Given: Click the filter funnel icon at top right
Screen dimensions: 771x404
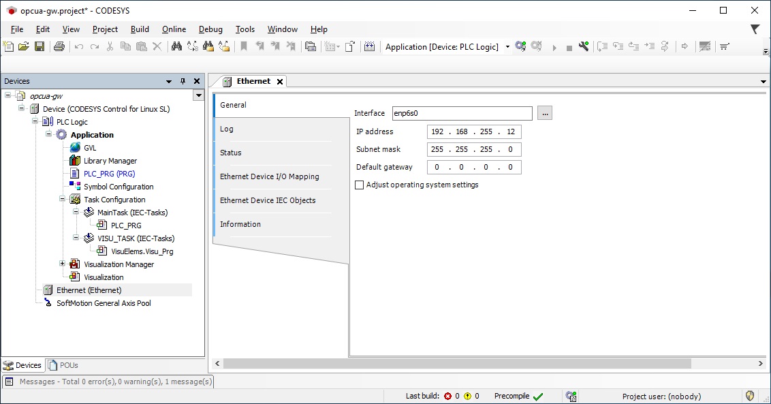Looking at the screenshot, I should click(755, 29).
